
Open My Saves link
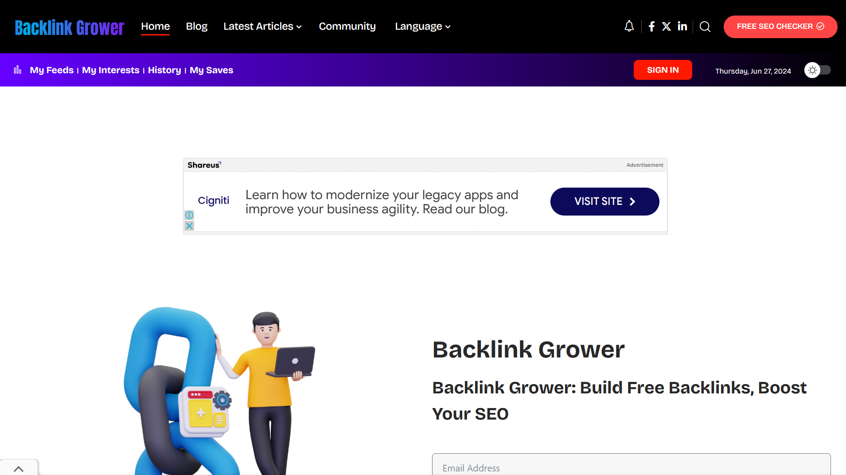coord(211,70)
